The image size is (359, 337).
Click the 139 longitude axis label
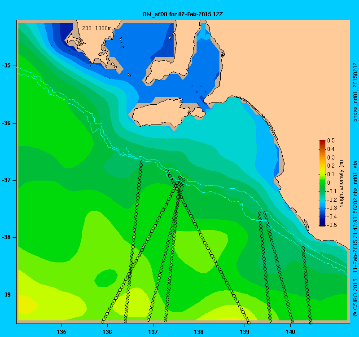[245, 332]
